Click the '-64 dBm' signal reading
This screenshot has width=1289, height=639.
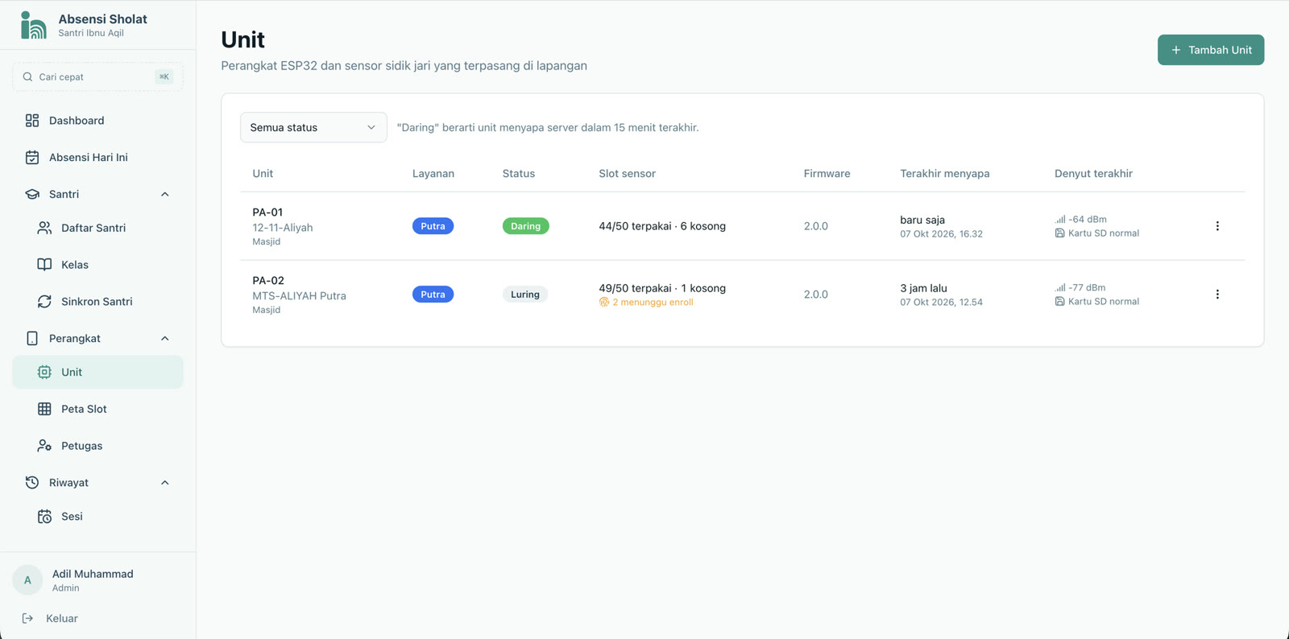pos(1081,219)
